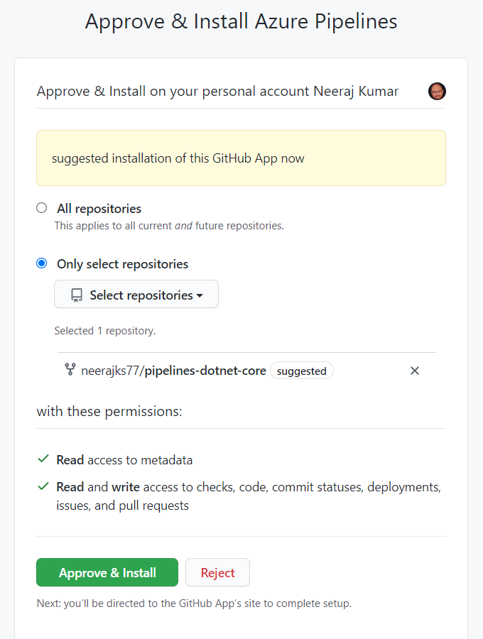Click the fork icon beside pipelines-dotnet-core
483x639 pixels.
pyautogui.click(x=70, y=370)
